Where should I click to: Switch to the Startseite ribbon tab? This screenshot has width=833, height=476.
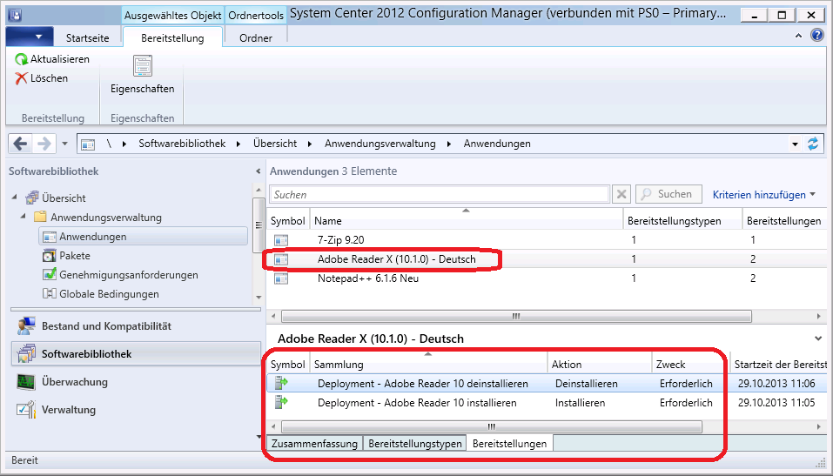[88, 37]
